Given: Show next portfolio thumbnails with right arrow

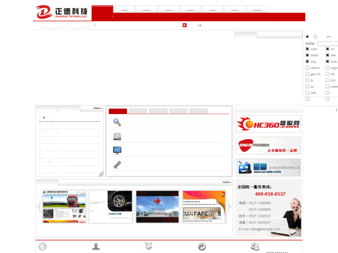Looking at the screenshot, I should point(230,207).
